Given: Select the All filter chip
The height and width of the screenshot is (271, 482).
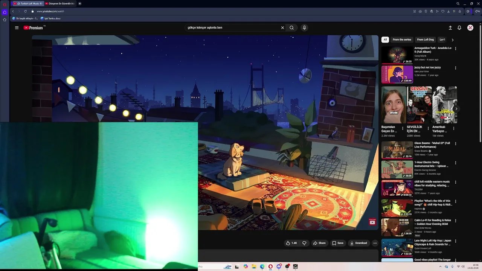Looking at the screenshot, I should click(385, 40).
